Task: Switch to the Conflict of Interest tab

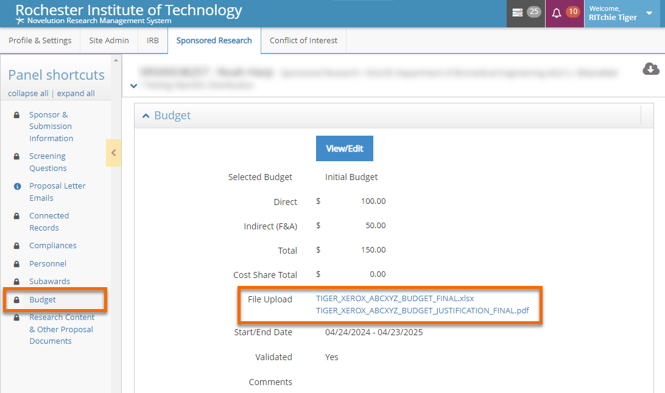Action: click(303, 41)
